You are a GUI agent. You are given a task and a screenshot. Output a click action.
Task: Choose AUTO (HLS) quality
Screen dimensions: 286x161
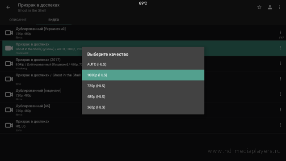[143, 64]
